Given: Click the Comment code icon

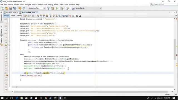Looking at the screenshot, I should 77,16.
